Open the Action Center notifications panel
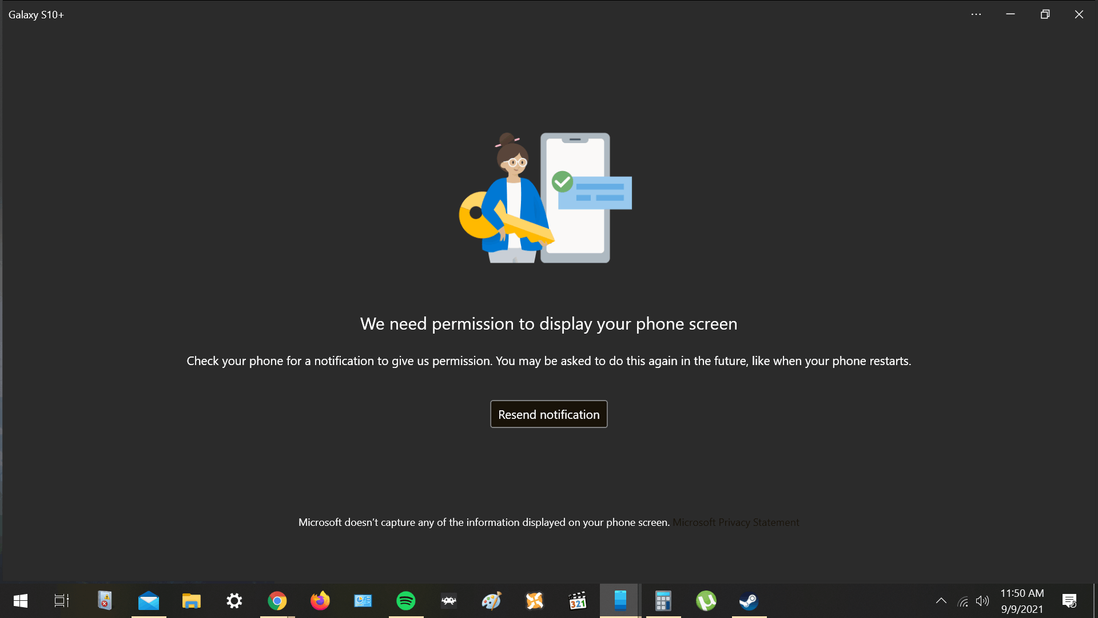 click(1069, 601)
